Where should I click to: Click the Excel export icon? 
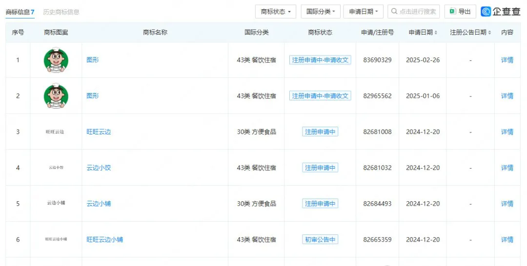point(453,11)
